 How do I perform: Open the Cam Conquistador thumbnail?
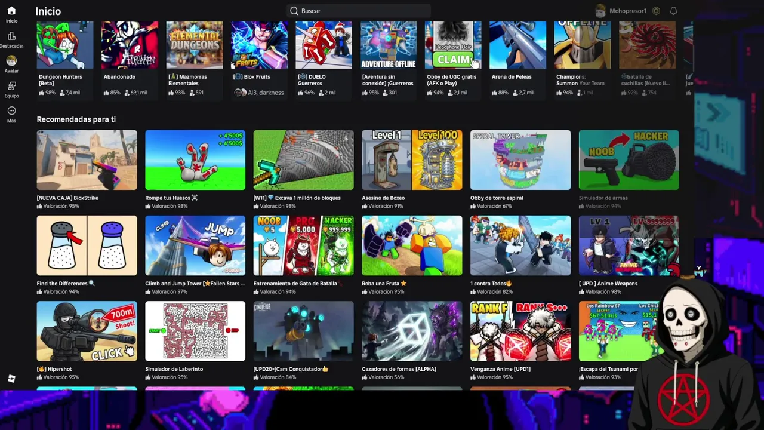point(304,331)
